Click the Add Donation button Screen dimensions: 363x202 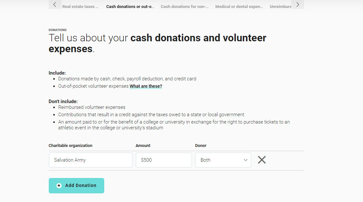[x=76, y=186]
